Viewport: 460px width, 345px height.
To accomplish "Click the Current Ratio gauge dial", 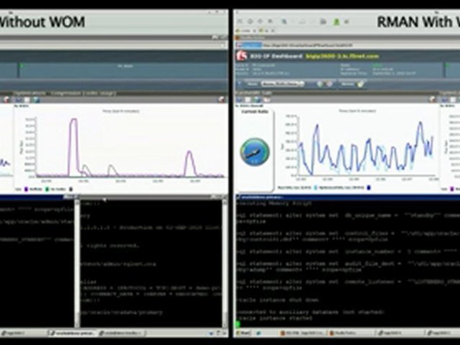I will click(x=254, y=152).
